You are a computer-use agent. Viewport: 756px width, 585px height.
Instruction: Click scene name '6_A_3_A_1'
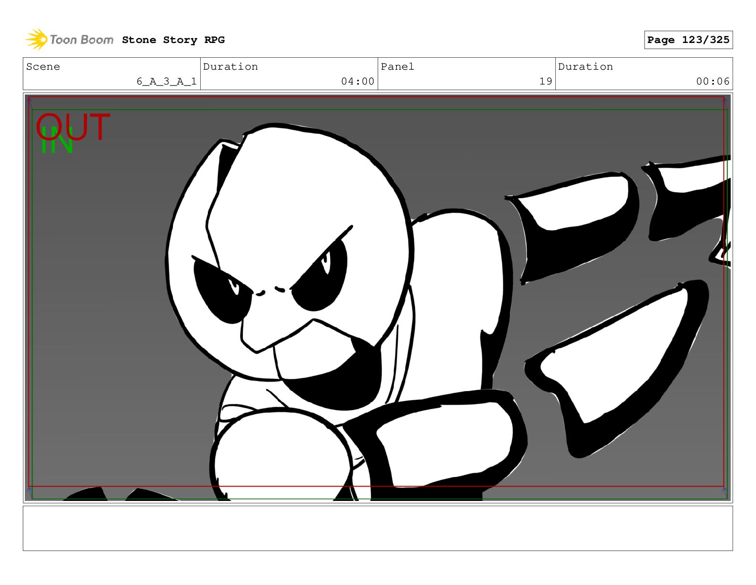coord(166,82)
